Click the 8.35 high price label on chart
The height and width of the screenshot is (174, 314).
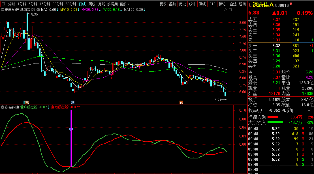[x=35, y=14]
